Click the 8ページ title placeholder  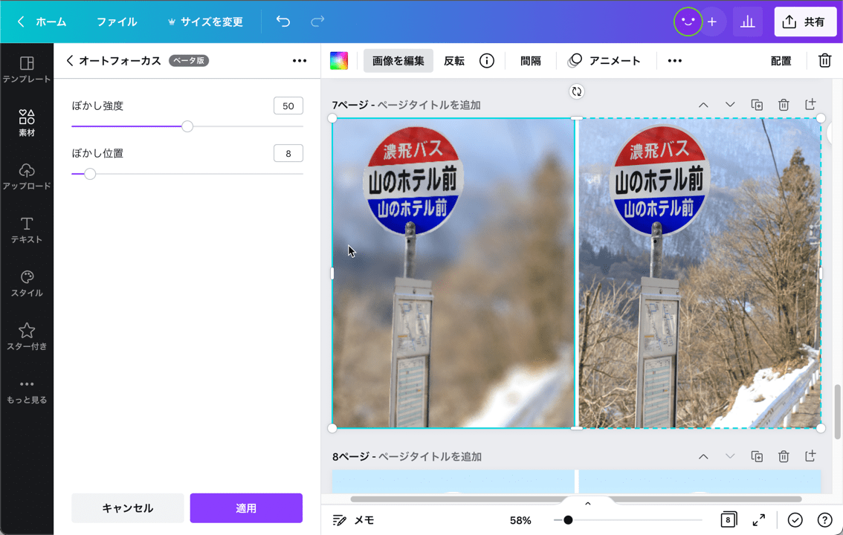430,456
